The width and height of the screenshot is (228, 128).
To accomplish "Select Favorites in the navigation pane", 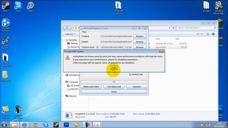I will pyautogui.click(x=71, y=40).
